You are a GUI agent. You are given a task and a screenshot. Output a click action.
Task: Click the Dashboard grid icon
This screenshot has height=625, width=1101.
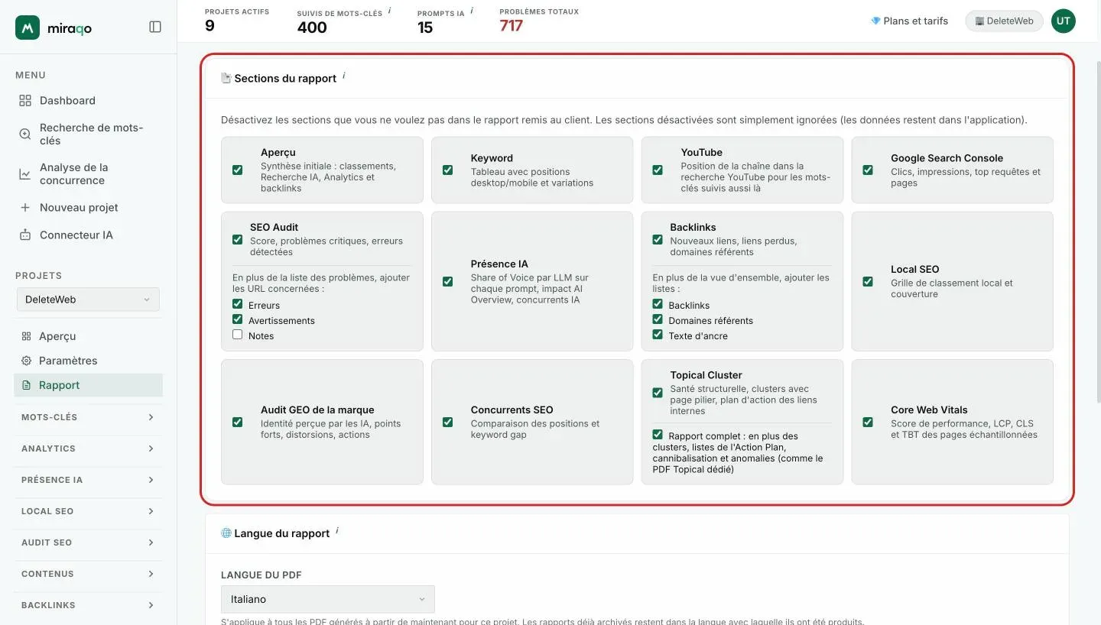25,101
